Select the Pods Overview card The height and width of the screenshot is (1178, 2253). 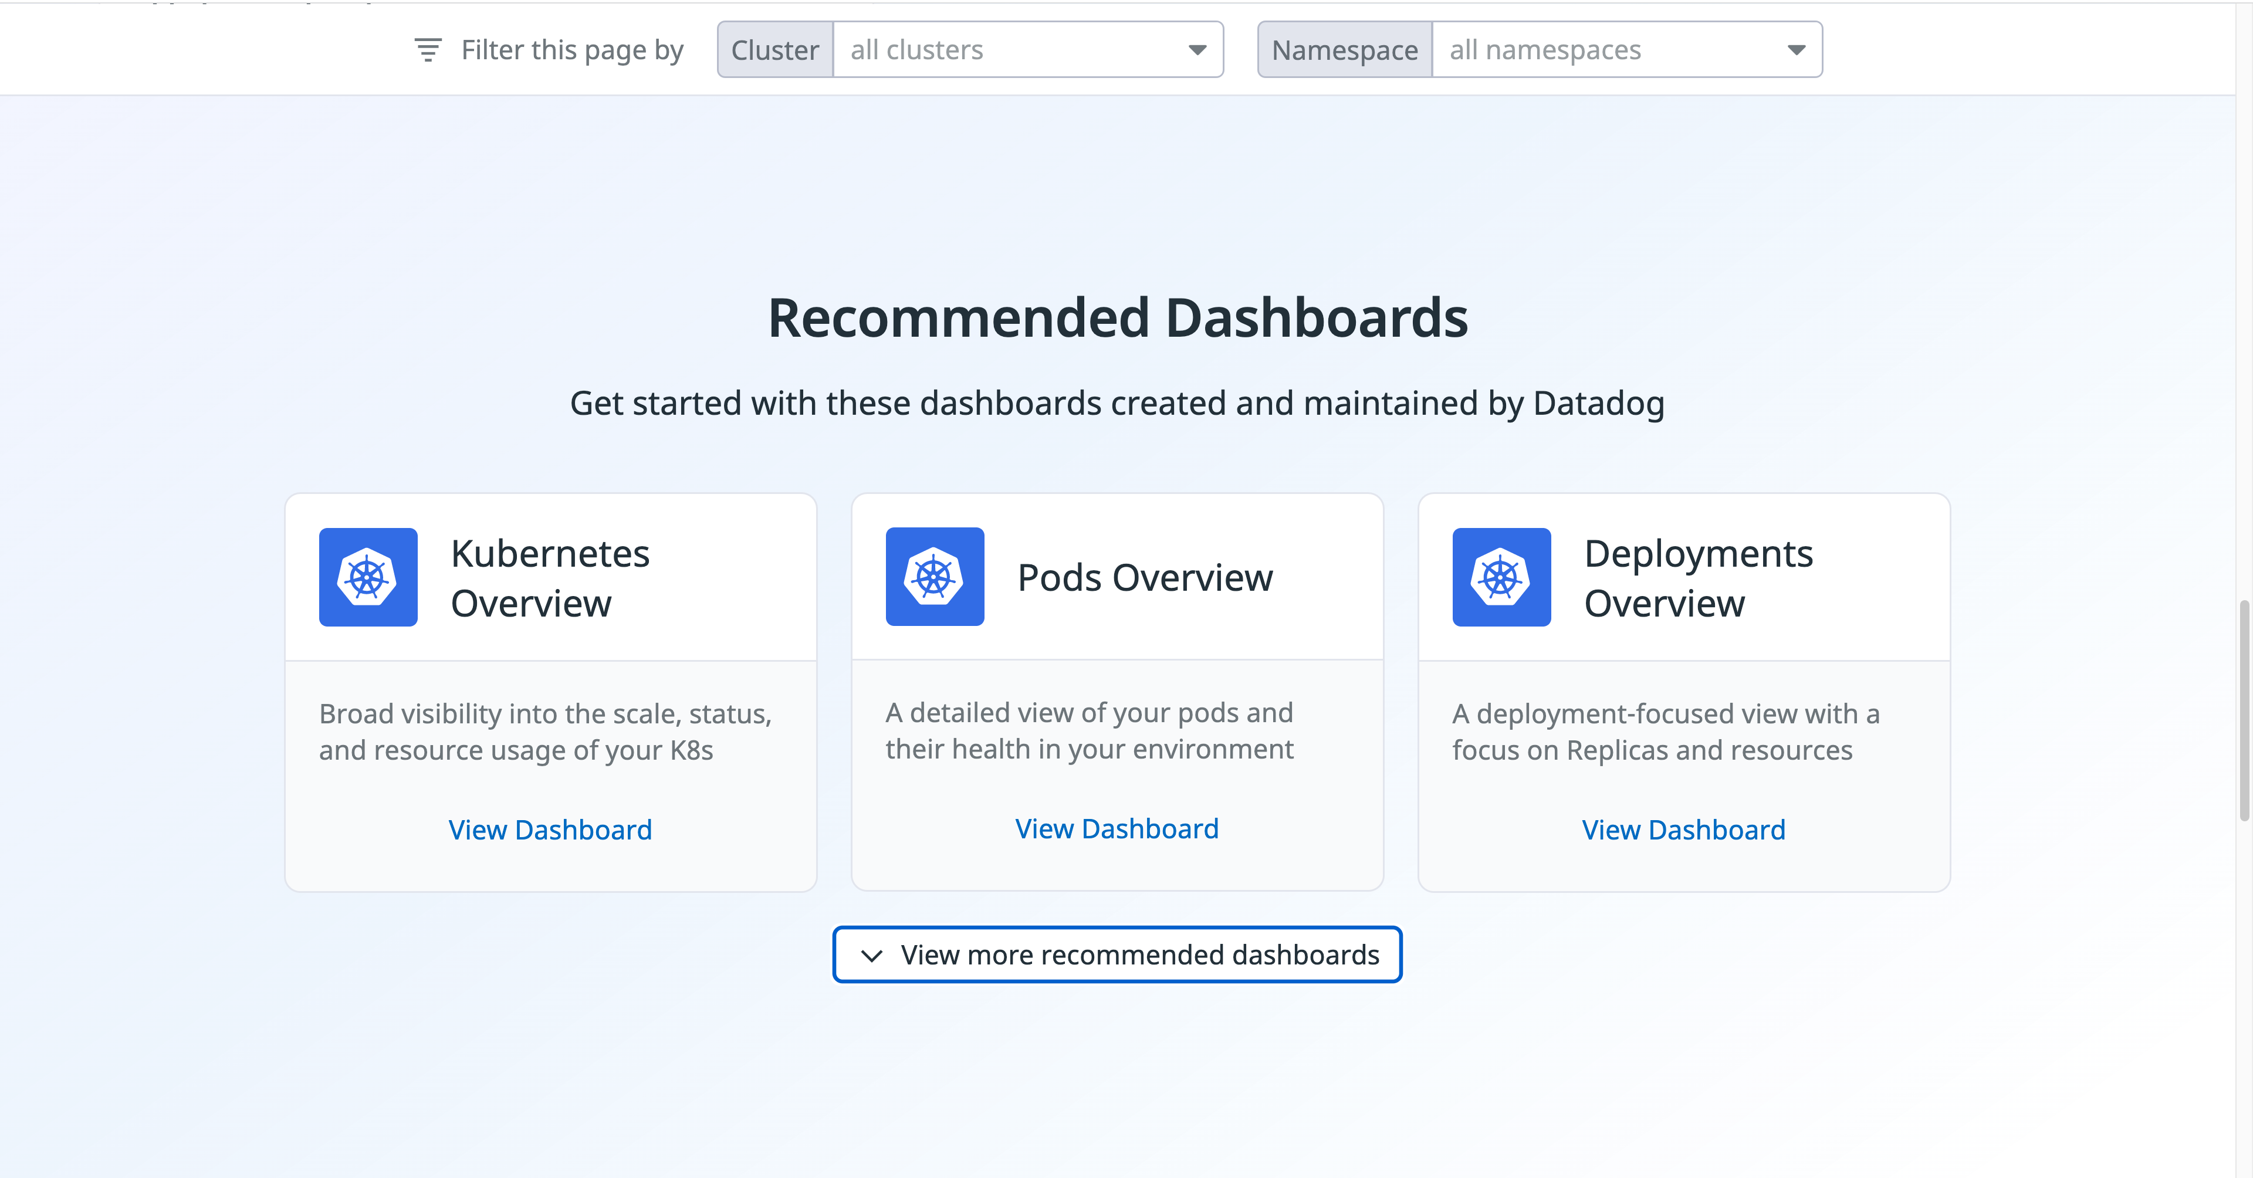[1117, 691]
